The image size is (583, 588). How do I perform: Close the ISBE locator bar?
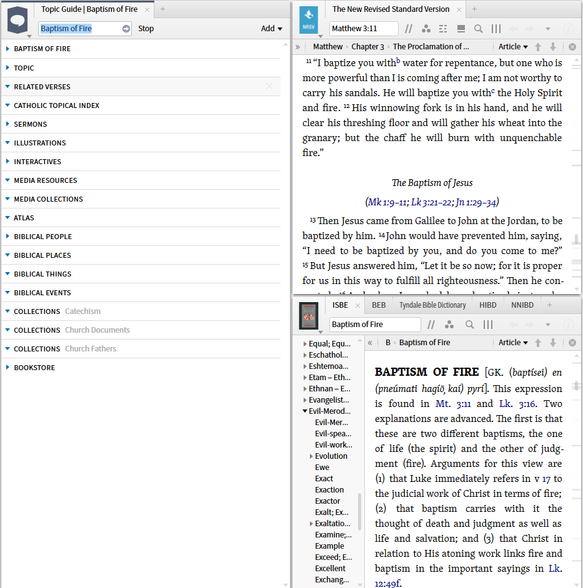point(572,343)
